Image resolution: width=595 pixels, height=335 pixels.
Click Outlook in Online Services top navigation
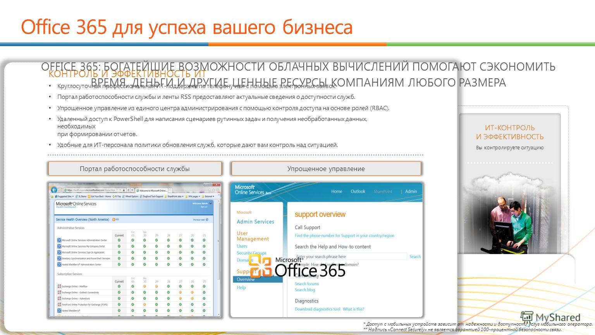pyautogui.click(x=358, y=191)
